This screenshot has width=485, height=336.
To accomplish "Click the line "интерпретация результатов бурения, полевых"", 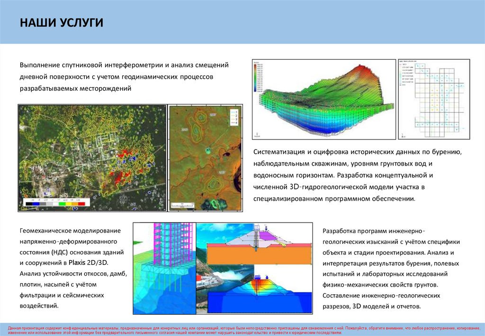I will tap(391, 263).
